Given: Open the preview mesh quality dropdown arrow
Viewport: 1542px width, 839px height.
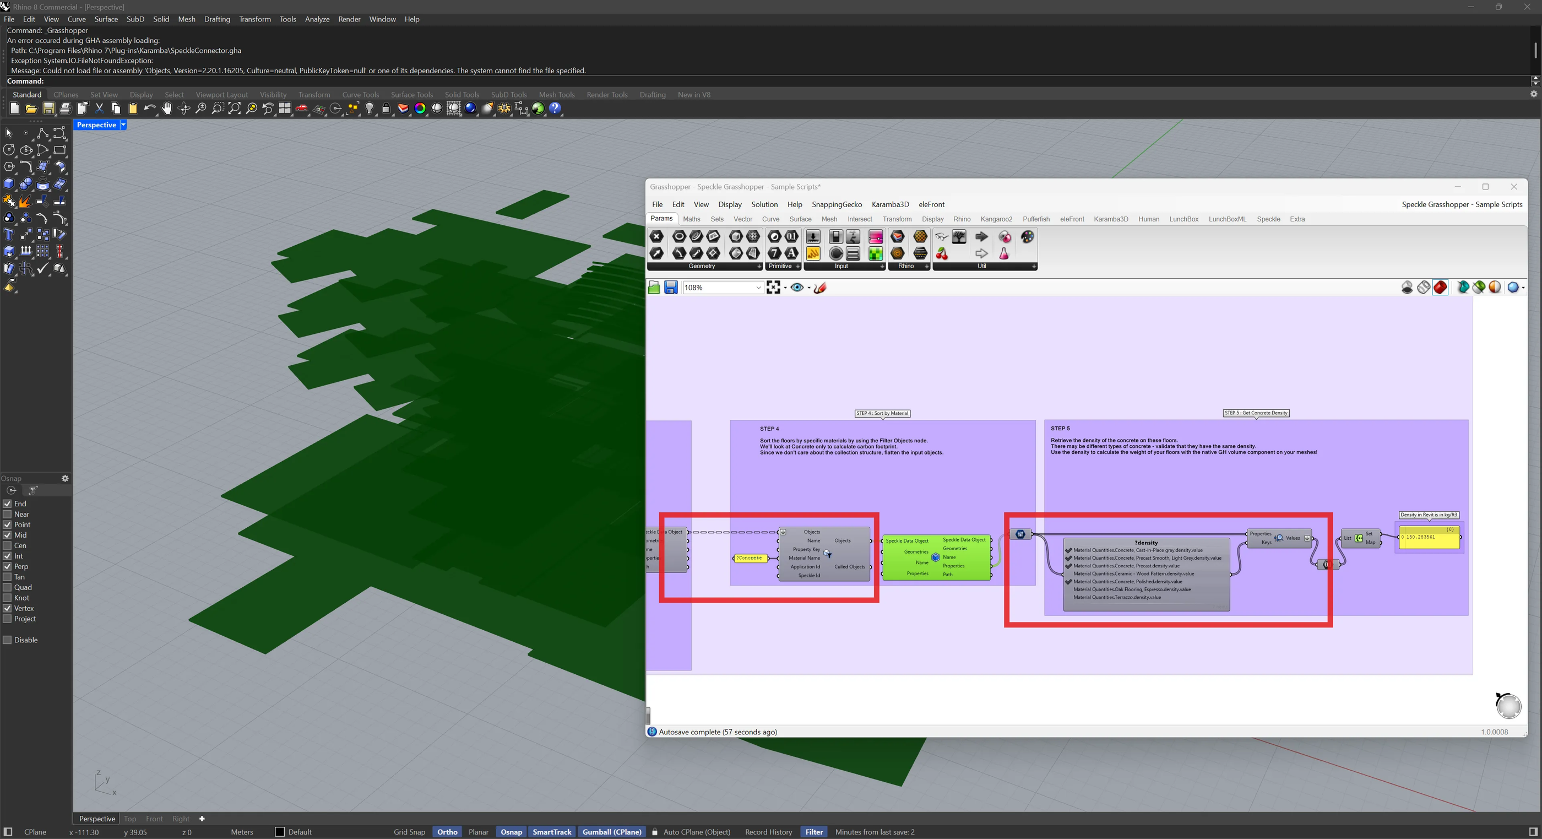Looking at the screenshot, I should [1523, 288].
